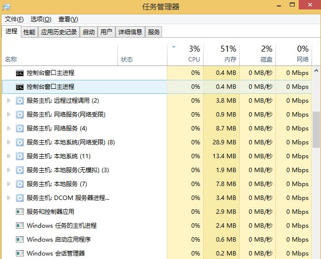Switch to the 服务 tab

pyautogui.click(x=154, y=32)
